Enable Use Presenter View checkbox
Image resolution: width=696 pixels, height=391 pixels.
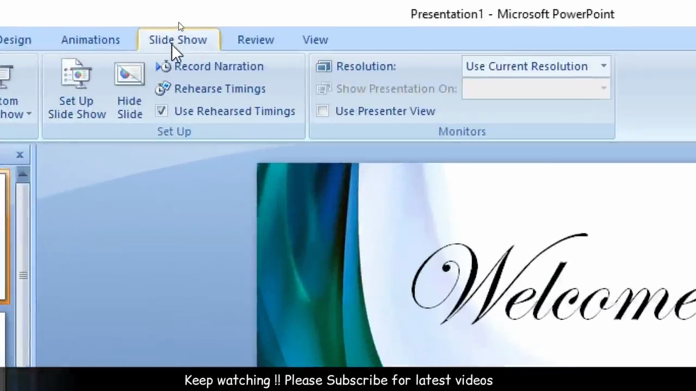click(323, 111)
